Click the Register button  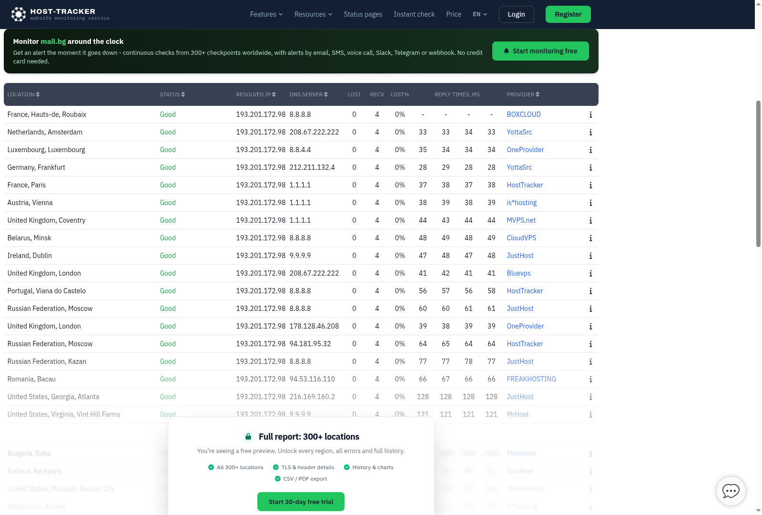[568, 14]
